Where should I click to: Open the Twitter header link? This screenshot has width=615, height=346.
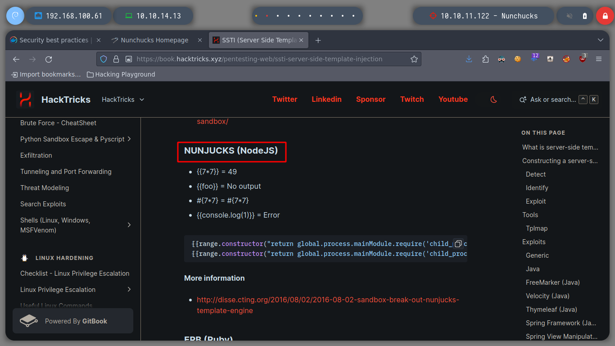(x=285, y=99)
